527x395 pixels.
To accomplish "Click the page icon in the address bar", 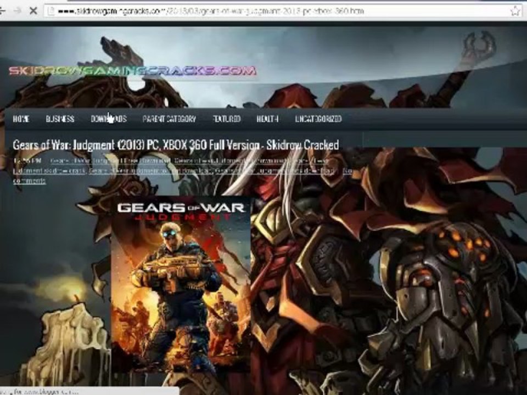I will point(51,11).
